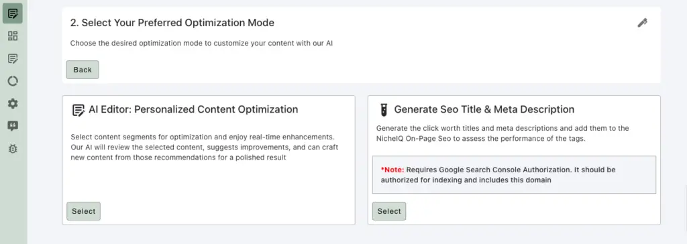
Task: Open the circular progress ring sidebar icon
Action: [13, 81]
